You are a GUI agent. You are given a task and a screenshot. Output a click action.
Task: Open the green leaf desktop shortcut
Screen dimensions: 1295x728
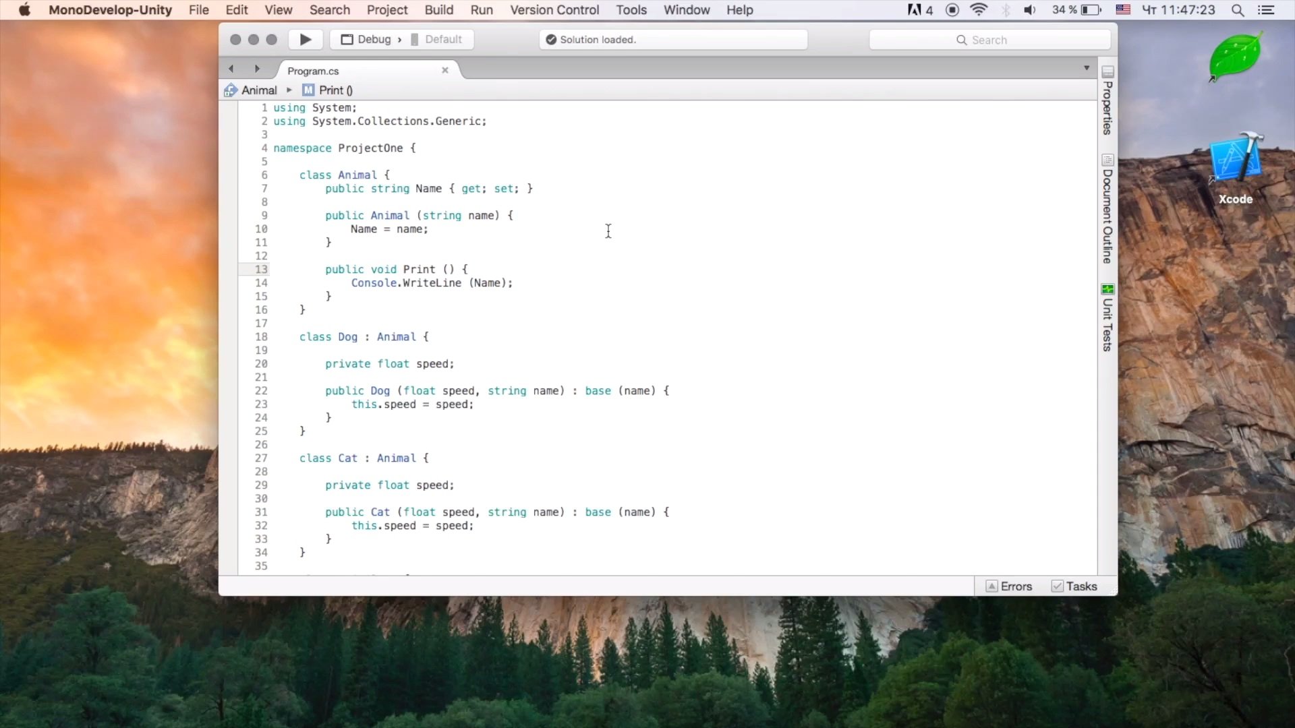(1236, 57)
